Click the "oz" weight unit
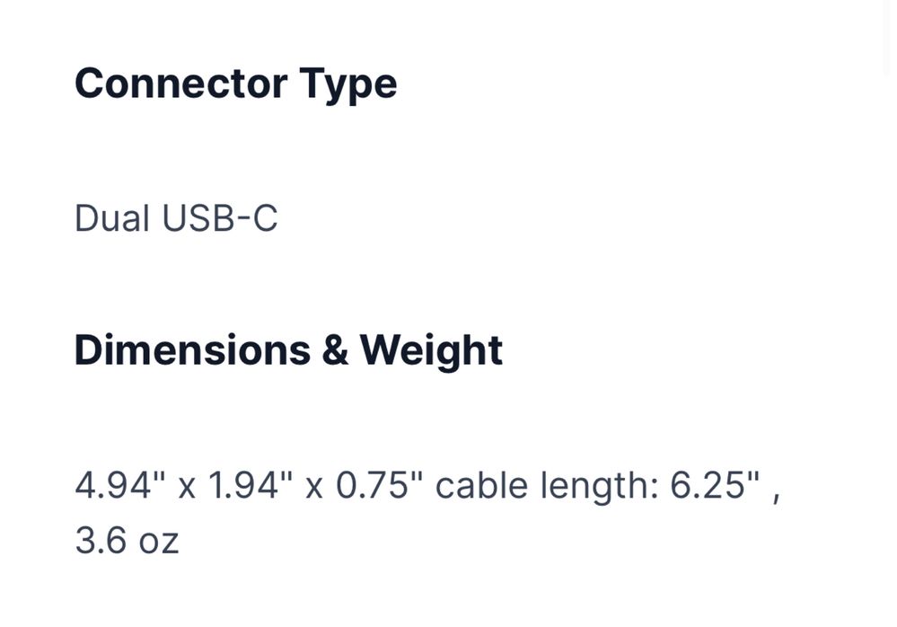This screenshot has height=627, width=897. pyautogui.click(x=159, y=543)
